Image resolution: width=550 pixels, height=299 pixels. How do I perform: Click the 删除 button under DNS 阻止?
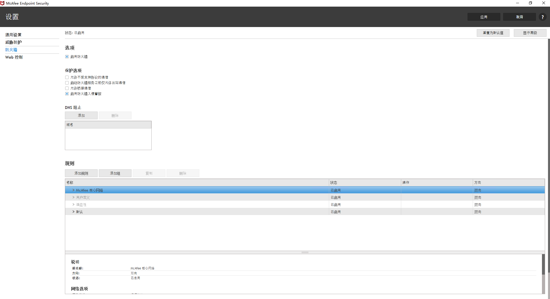(115, 116)
